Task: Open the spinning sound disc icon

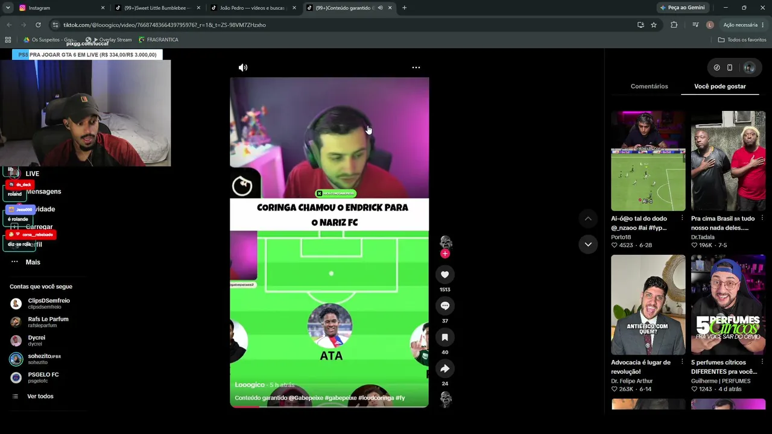Action: 446,399
